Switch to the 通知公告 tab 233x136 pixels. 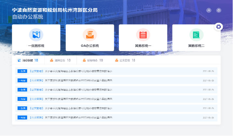point(62,60)
